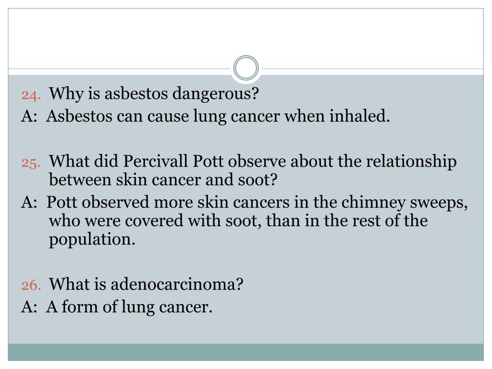Click the line 'What did Percivall Pott observe'
Image resolution: width=492 pixels, height=369 pixels.
pos(253,161)
